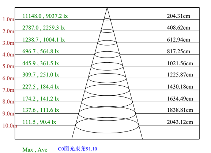Select the 10.0m distance label
211x153 pixels.
click(10, 126)
